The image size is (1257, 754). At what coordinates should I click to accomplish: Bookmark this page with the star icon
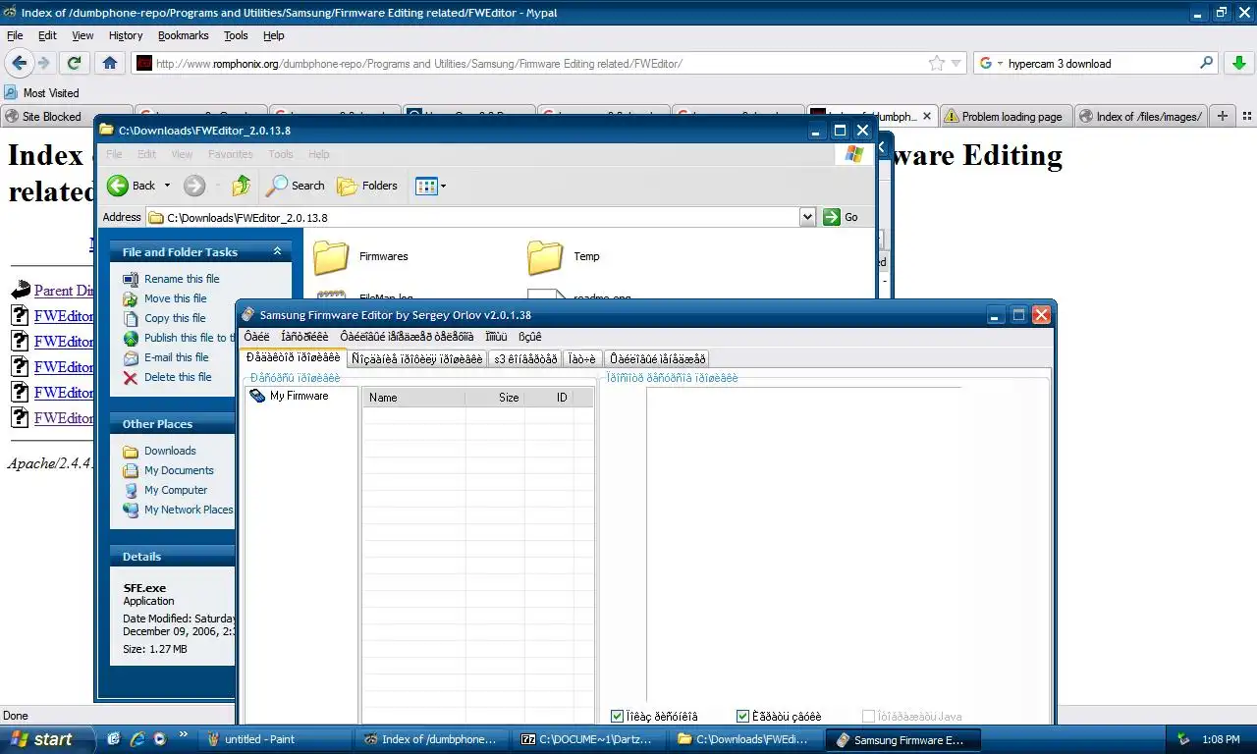(x=937, y=63)
